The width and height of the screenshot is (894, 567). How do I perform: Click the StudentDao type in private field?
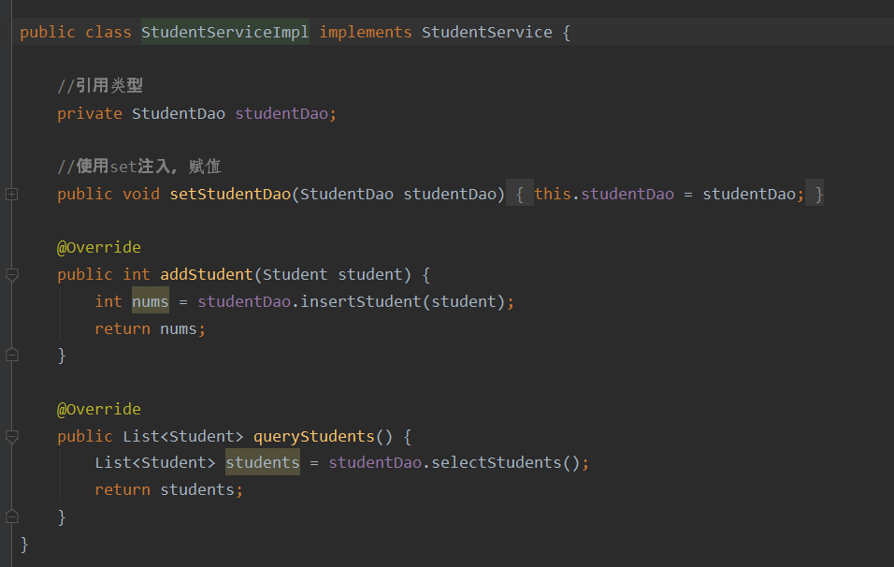point(179,113)
